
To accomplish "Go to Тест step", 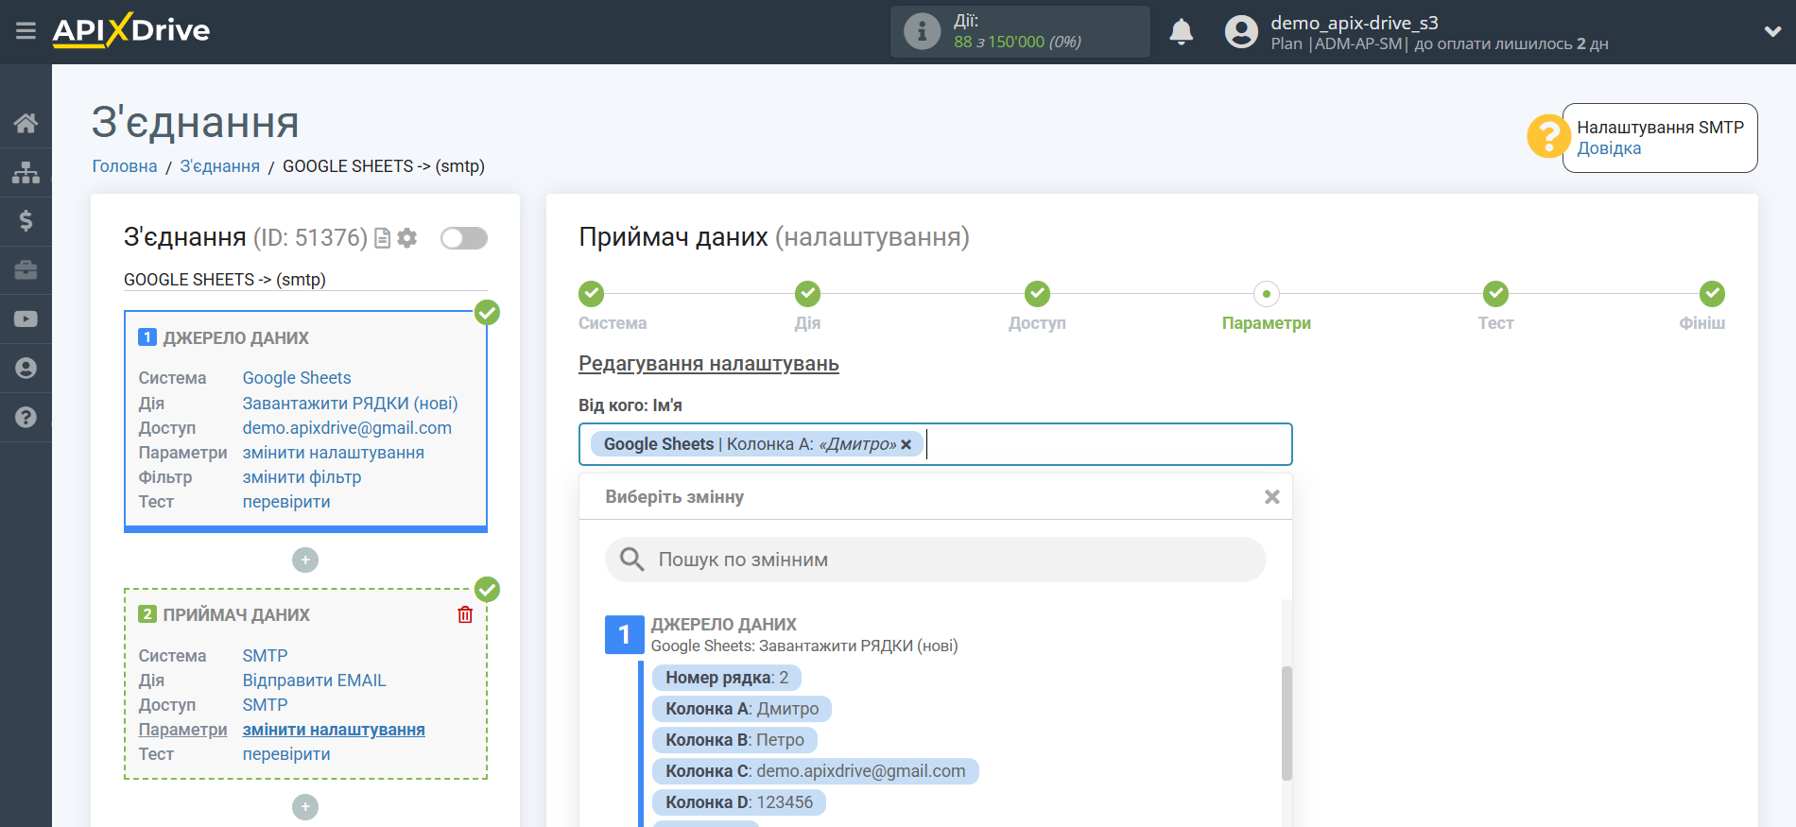I will pos(1495,294).
